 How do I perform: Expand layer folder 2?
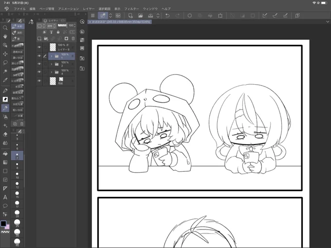[x=51, y=64]
